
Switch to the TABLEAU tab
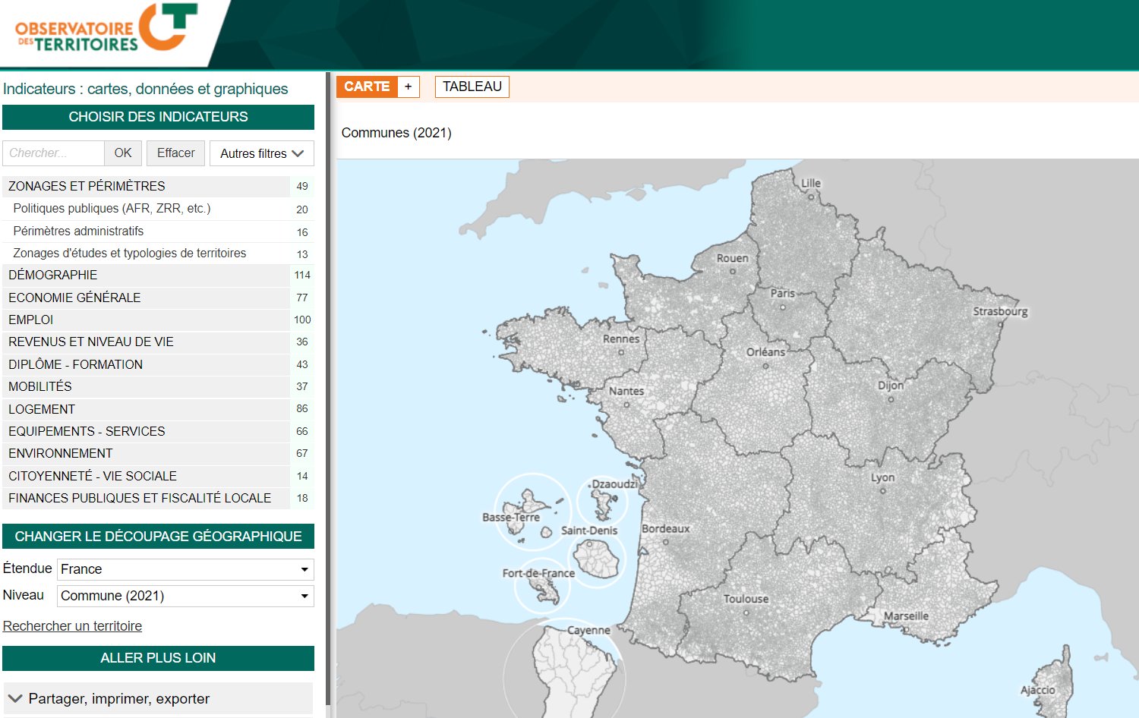coord(472,87)
